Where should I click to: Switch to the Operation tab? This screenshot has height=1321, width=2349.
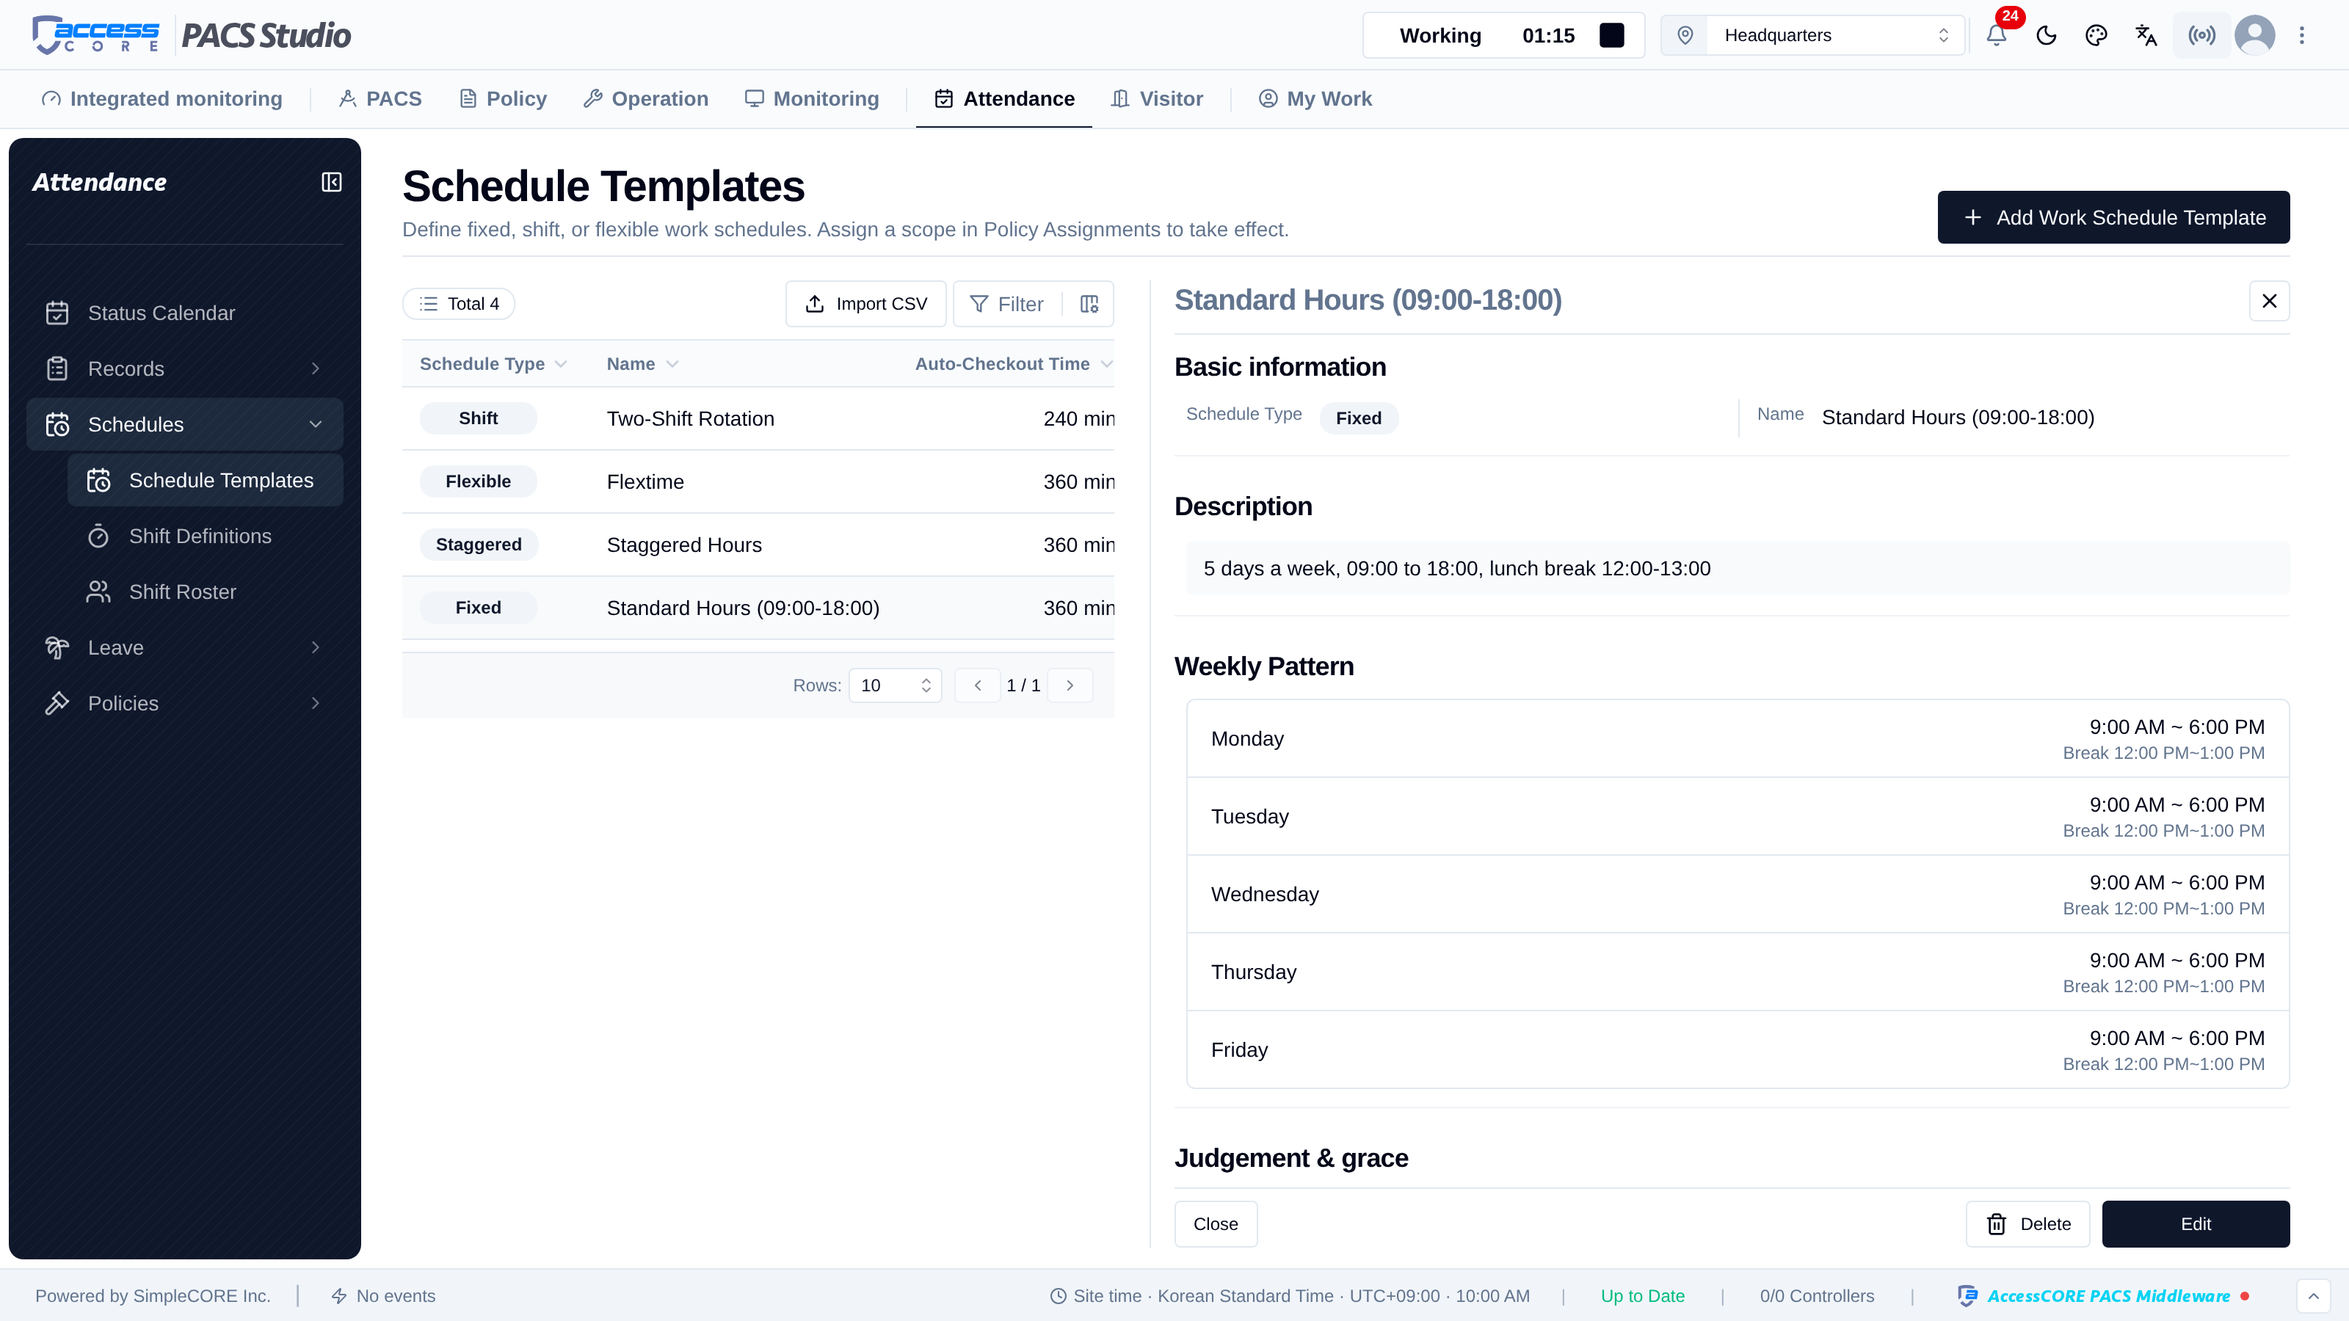646,98
